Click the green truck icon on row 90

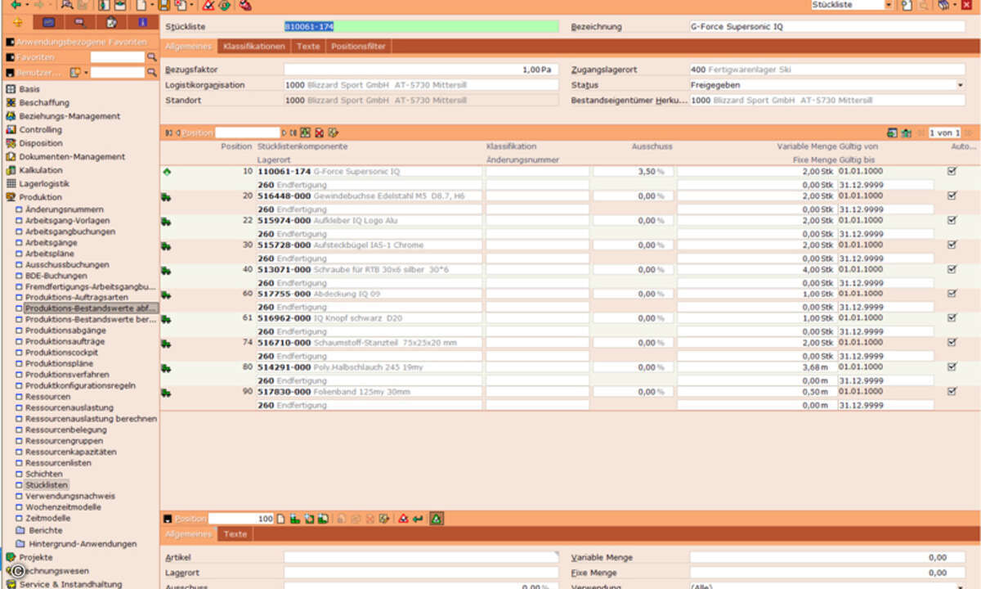(x=167, y=393)
